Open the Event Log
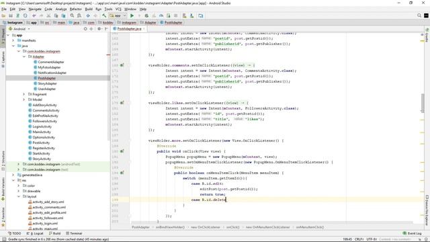 [x=412, y=233]
